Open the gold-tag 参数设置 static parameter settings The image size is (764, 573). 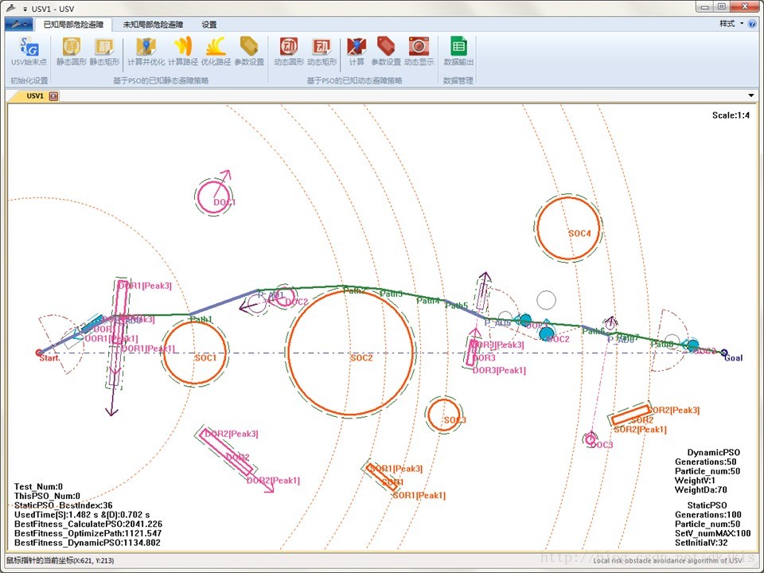249,51
